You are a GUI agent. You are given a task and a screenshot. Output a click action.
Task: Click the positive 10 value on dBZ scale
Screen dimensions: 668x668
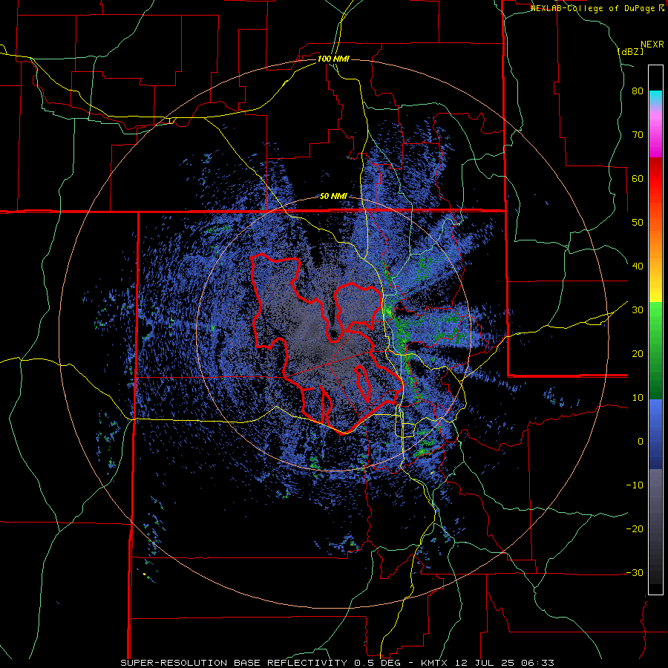pos(638,398)
